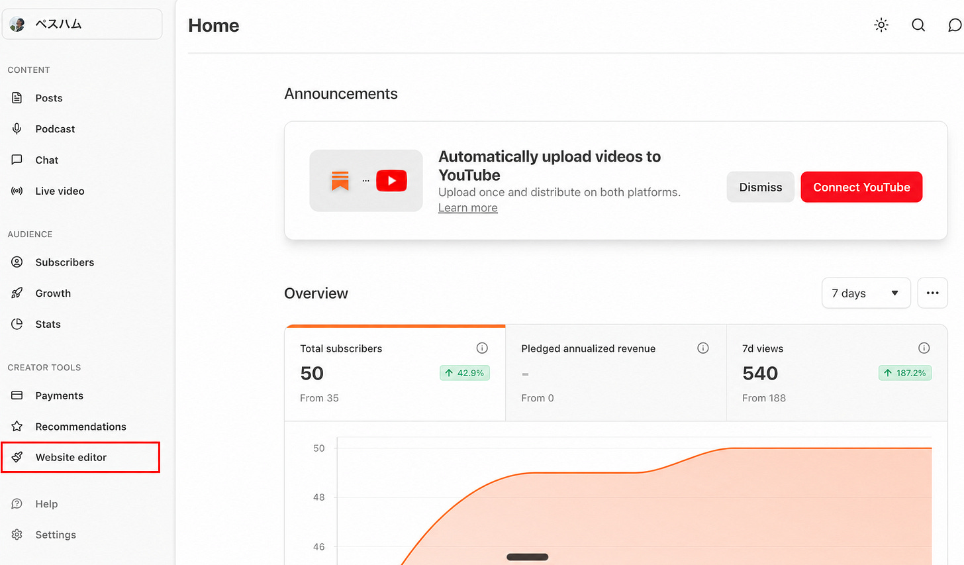Select the Pledged annualized revenue card
964x565 pixels.
[x=616, y=373]
